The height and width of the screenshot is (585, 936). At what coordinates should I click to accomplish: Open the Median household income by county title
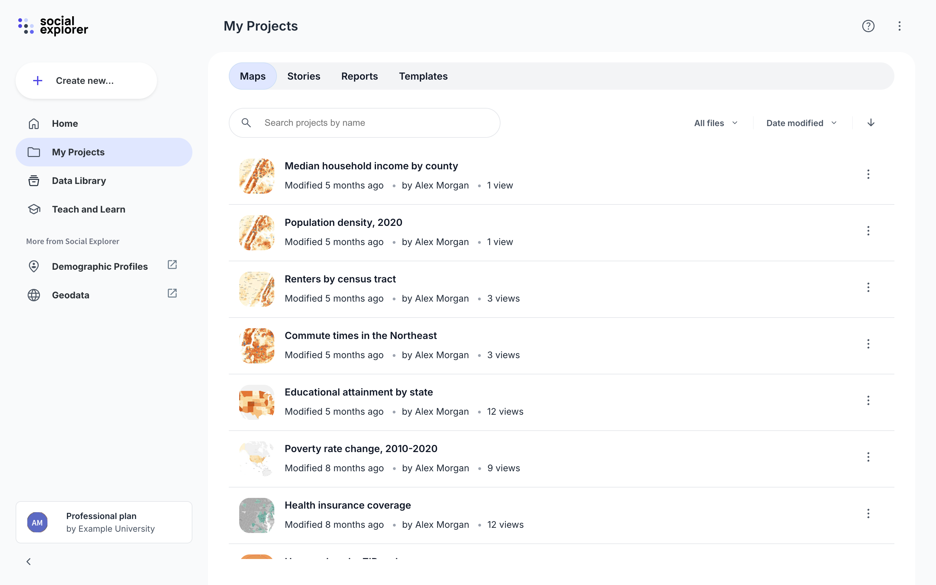tap(371, 166)
